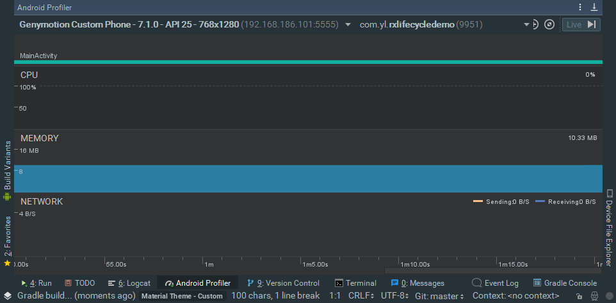Screen dimensions: 616x303
Task: Open the 4: Run tool window
Action: click(36, 283)
